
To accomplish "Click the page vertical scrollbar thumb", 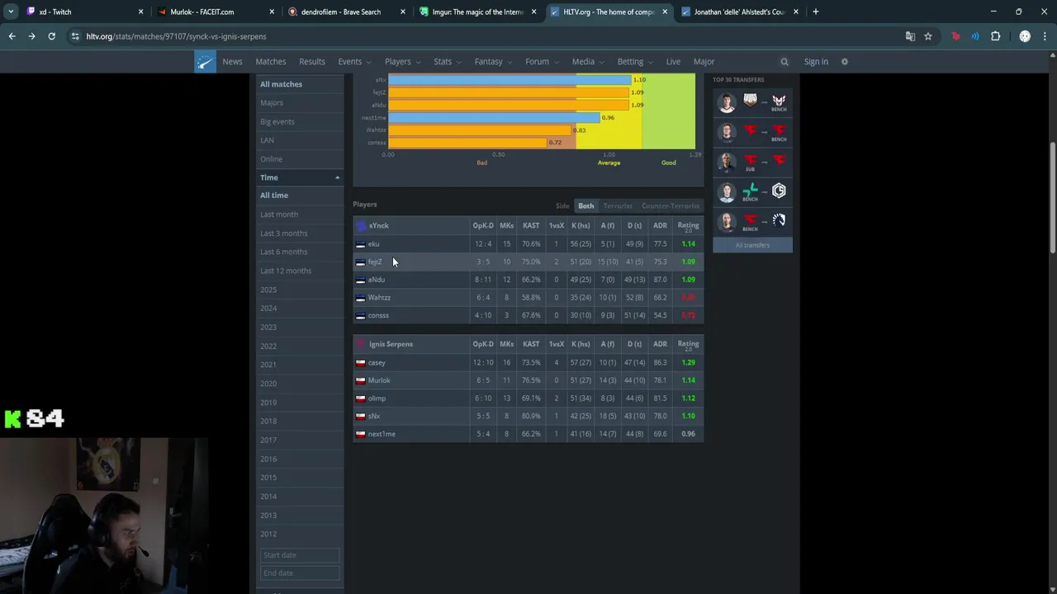I will 1053,198.
